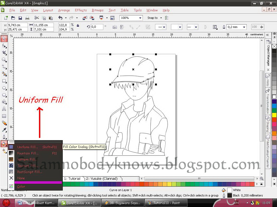
Task: Select the Zoom tool
Action: point(4,60)
